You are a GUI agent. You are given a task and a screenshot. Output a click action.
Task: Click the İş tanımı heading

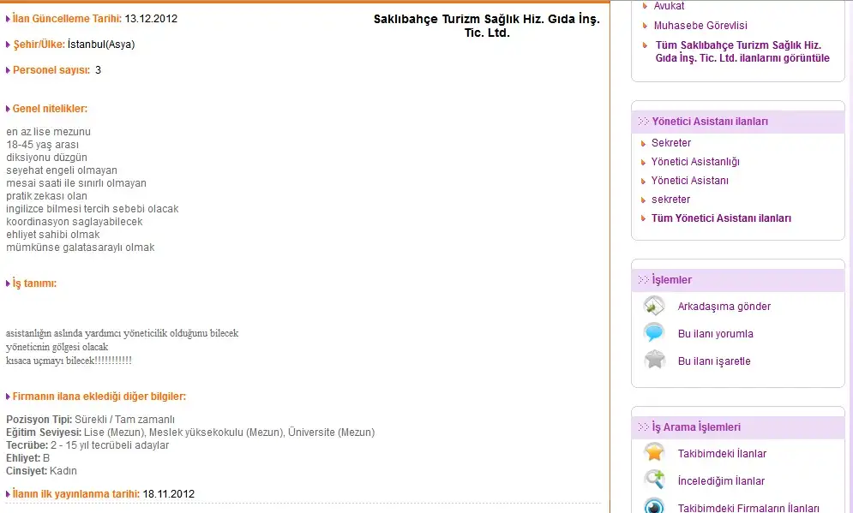click(34, 283)
